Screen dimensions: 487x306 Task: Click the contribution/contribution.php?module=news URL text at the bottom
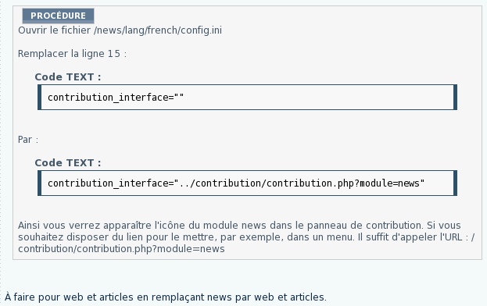click(x=121, y=249)
